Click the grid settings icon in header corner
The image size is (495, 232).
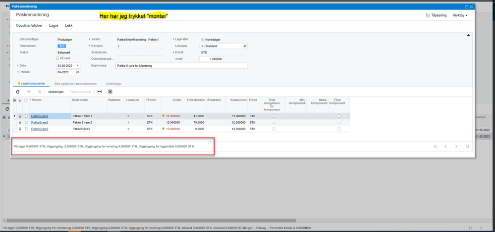(x=14, y=100)
